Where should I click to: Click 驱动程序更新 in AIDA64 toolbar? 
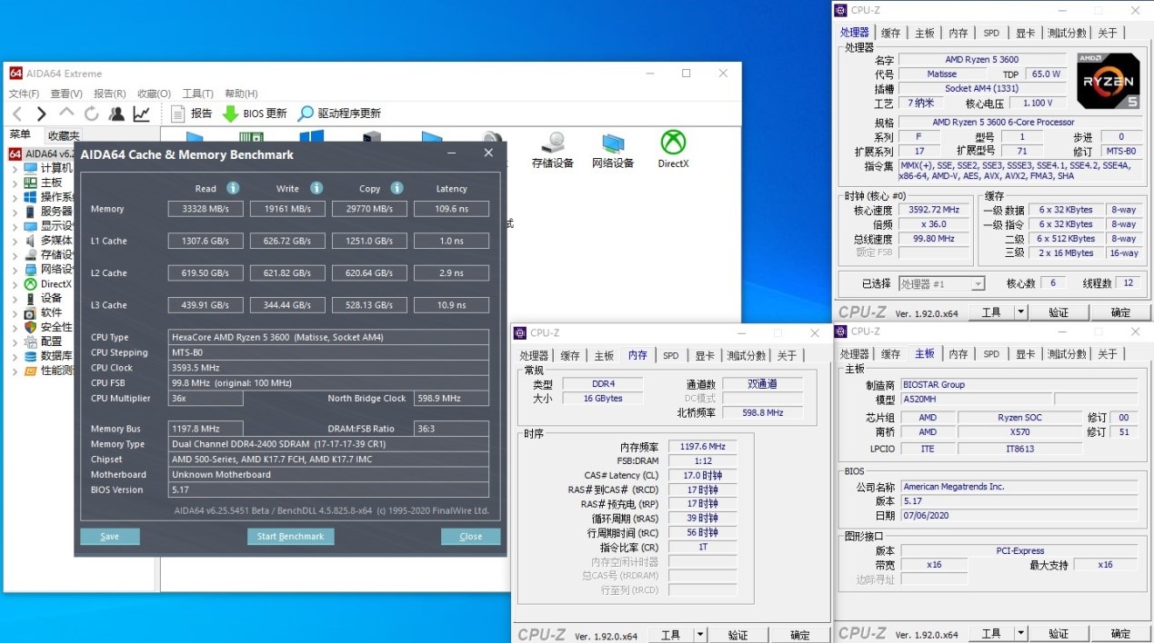339,114
